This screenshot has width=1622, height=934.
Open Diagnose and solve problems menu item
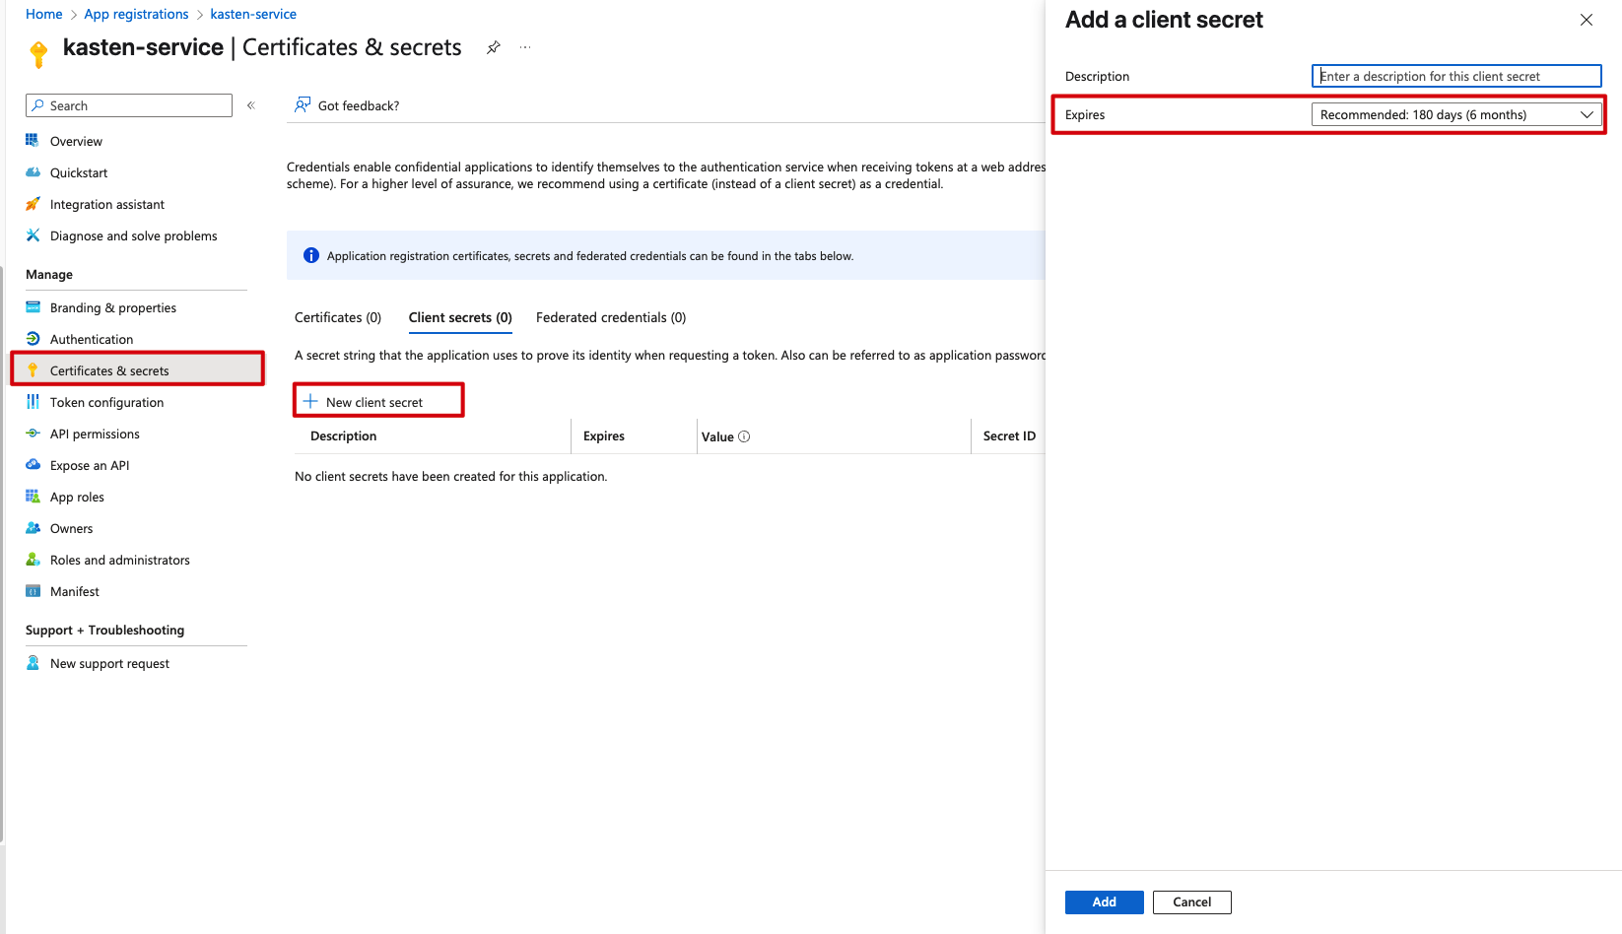tap(136, 235)
